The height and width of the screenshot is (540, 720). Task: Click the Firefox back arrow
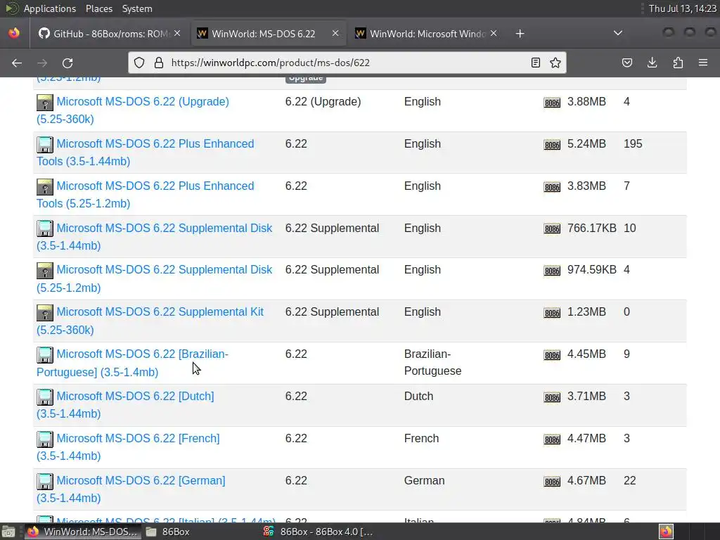click(17, 63)
